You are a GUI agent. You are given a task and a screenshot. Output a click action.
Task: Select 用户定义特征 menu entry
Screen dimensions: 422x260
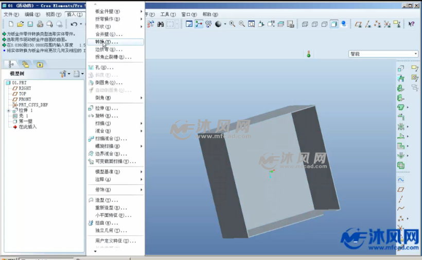coord(115,241)
